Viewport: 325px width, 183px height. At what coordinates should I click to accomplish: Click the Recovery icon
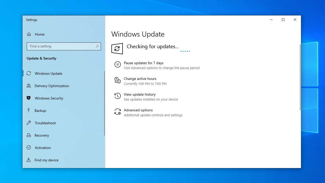[x=29, y=135]
